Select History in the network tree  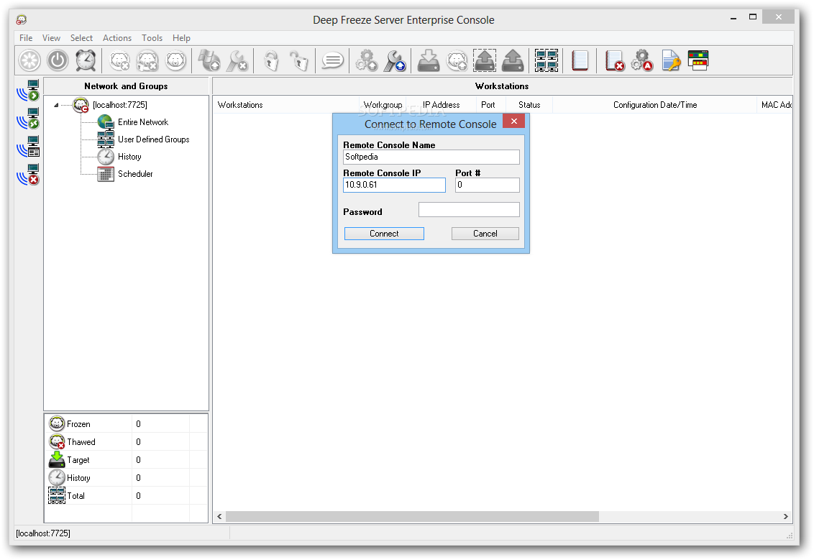129,156
